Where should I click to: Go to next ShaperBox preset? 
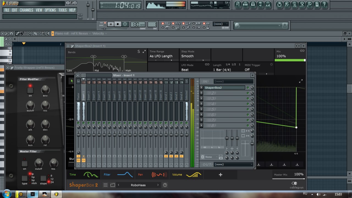[x=158, y=185]
